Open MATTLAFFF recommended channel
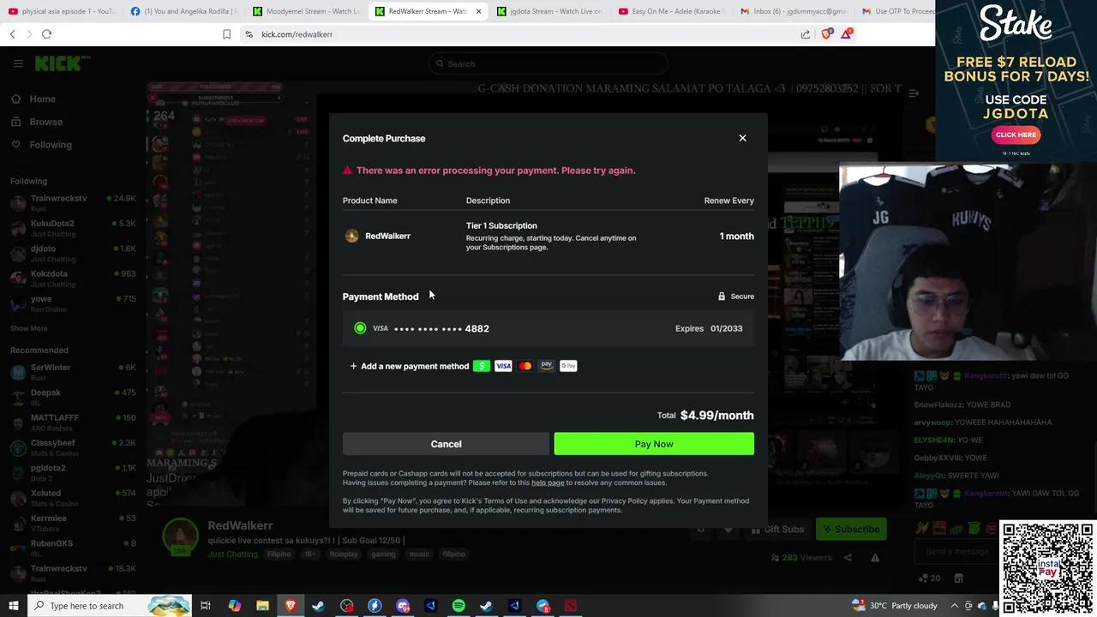The image size is (1097, 617). tap(73, 422)
